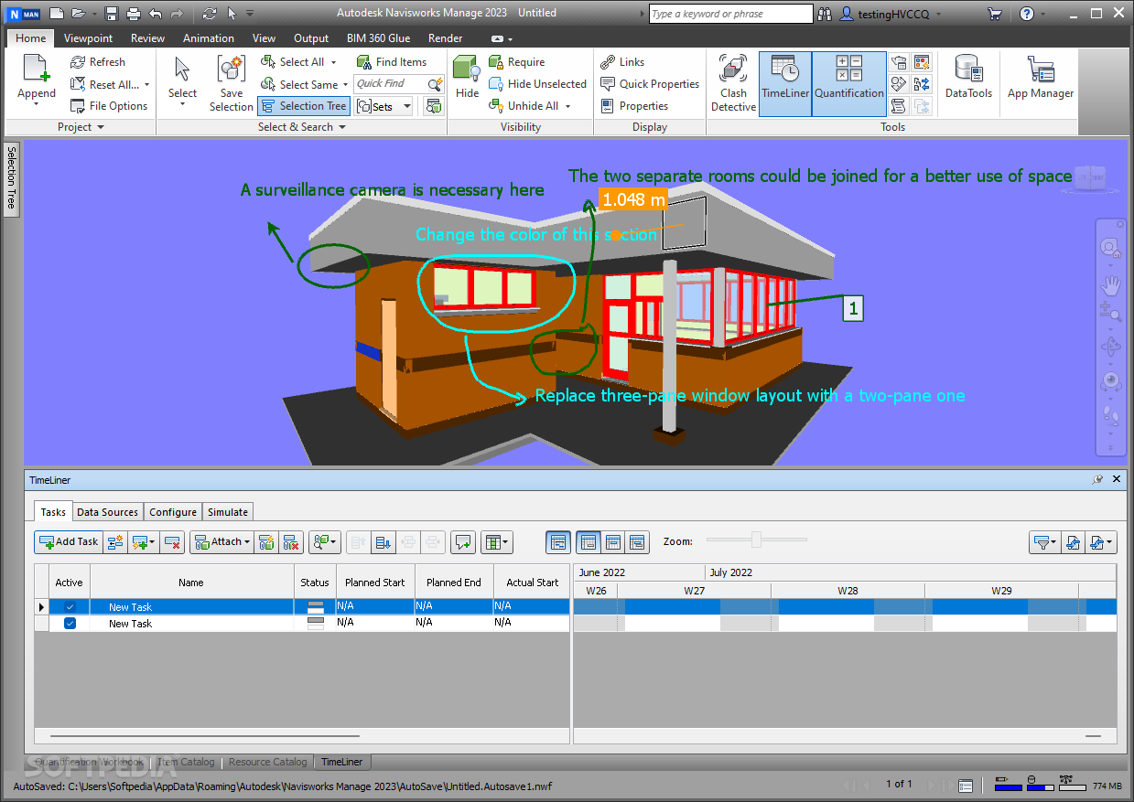Click the Undo arrow in title bar

155,14
